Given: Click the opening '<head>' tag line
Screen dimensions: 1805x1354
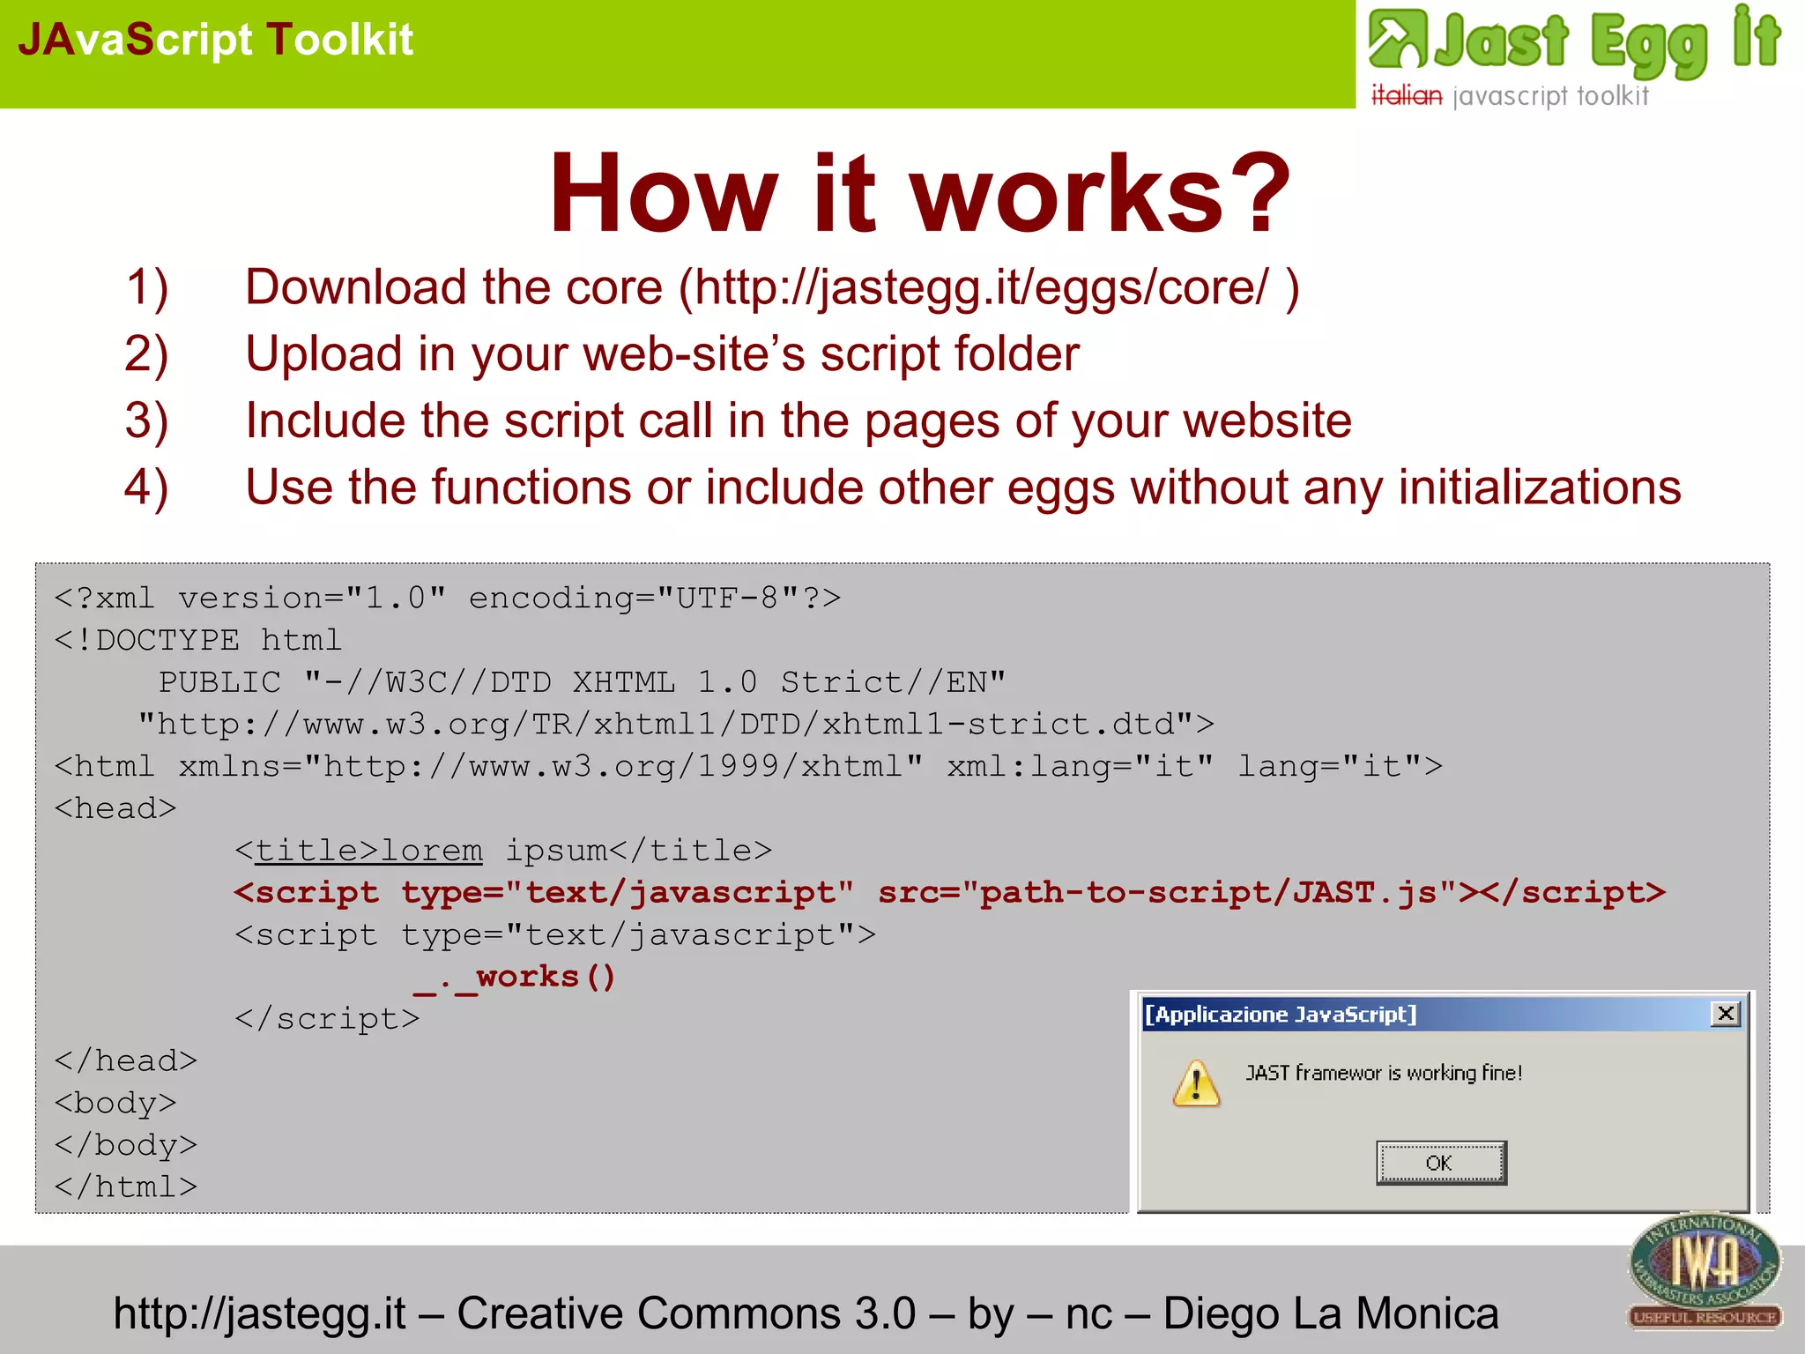Looking at the screenshot, I should tap(115, 808).
